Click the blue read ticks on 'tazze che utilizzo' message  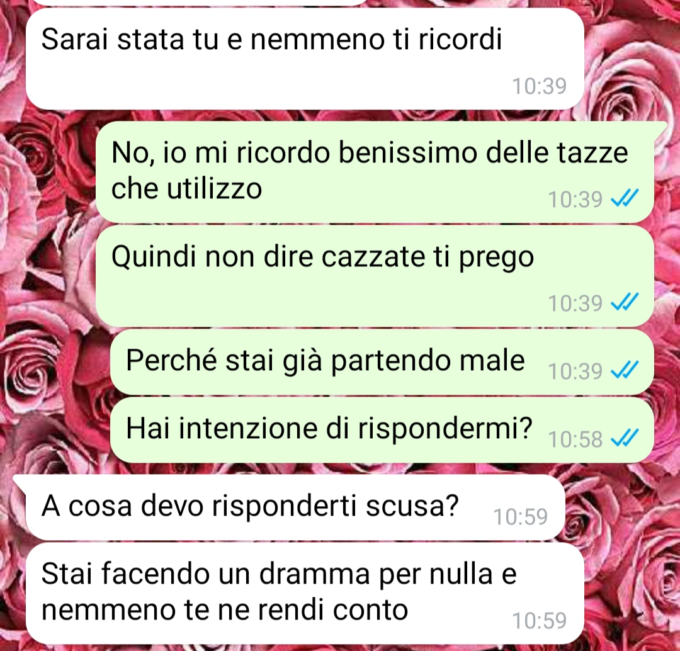pos(625,199)
